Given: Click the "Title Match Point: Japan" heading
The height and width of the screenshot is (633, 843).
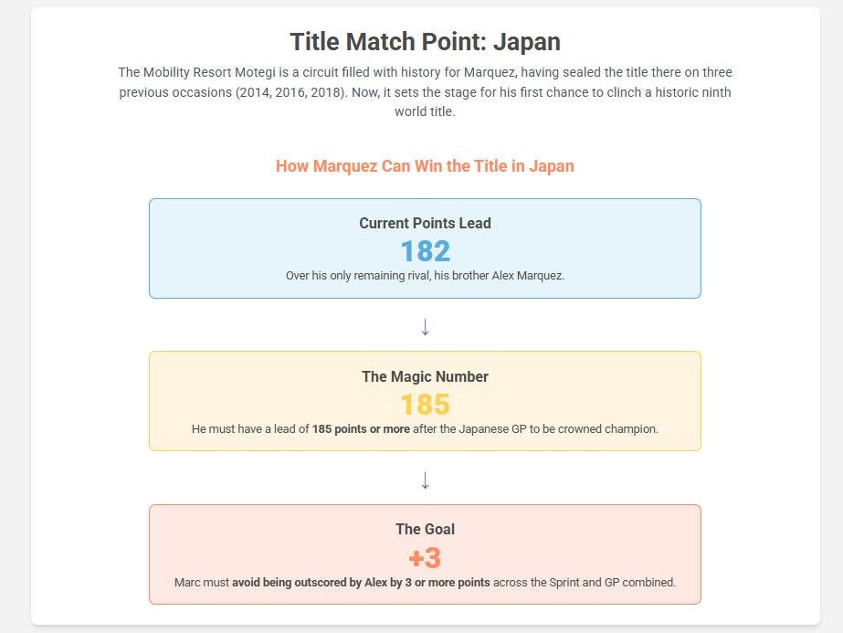Looking at the screenshot, I should tap(425, 42).
